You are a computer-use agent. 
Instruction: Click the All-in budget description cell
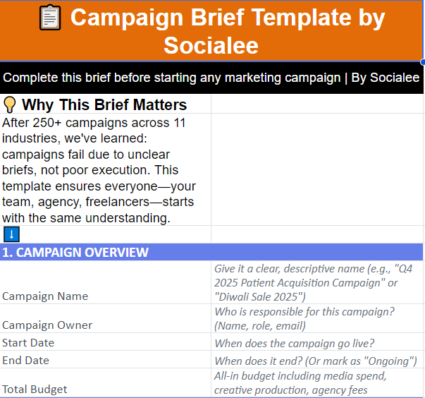(317, 382)
